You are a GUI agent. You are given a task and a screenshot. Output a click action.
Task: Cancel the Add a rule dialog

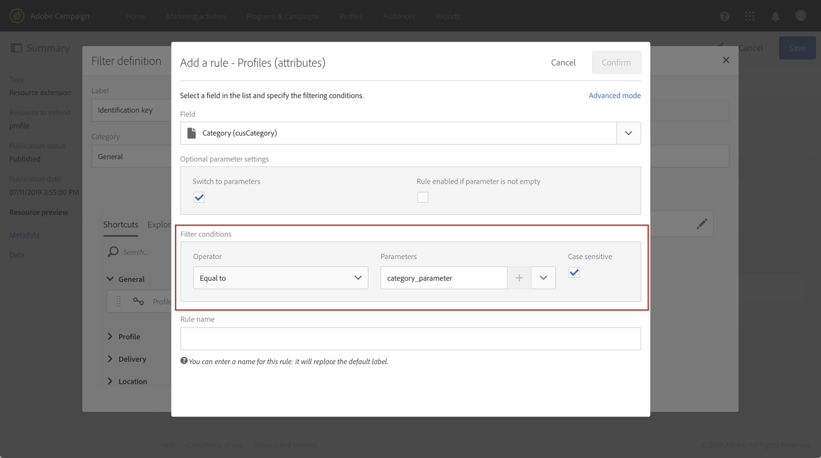click(x=563, y=62)
